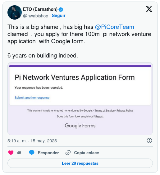
Task: Click the Responder reply label
Action: point(48,153)
